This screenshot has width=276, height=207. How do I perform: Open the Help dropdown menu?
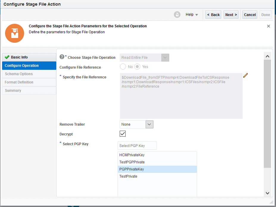coord(192,15)
